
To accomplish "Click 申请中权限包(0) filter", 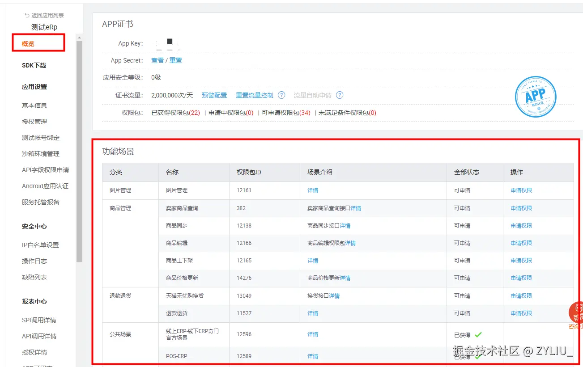I will click(x=231, y=113).
